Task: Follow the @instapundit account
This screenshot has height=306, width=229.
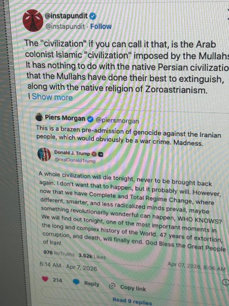Action: tap(101, 26)
